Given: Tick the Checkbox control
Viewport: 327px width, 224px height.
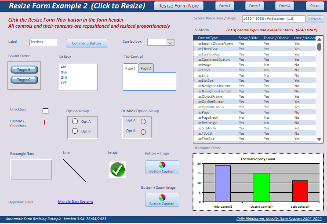Looking at the screenshot, I should [45, 111].
